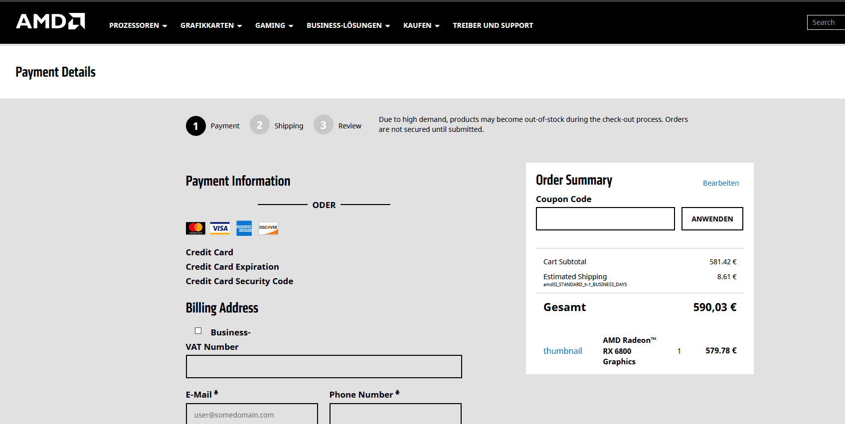The height and width of the screenshot is (424, 845).
Task: Click the AMD logo
Action: pyautogui.click(x=50, y=21)
